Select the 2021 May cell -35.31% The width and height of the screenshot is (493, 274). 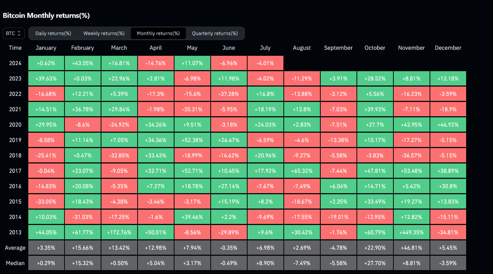click(192, 109)
